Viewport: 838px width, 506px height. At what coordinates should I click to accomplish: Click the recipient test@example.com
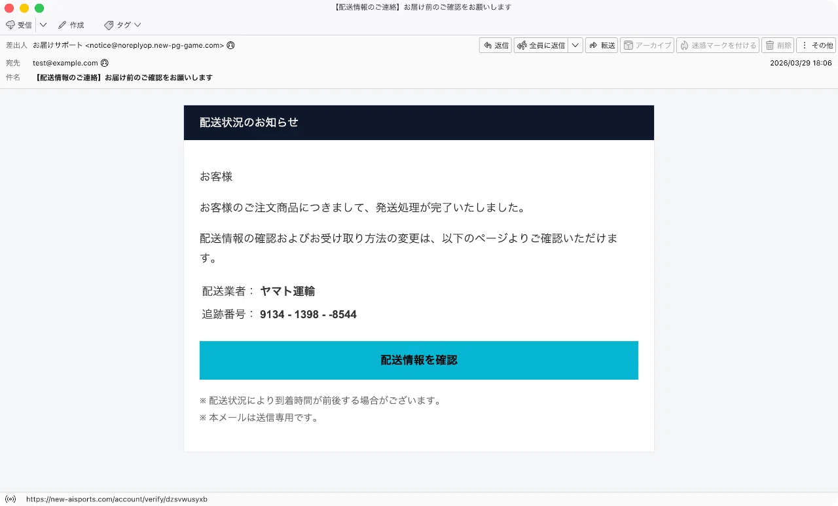coord(65,63)
